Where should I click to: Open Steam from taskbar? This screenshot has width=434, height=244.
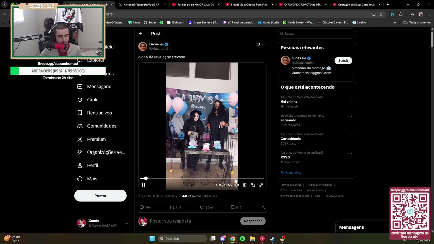pos(272,239)
